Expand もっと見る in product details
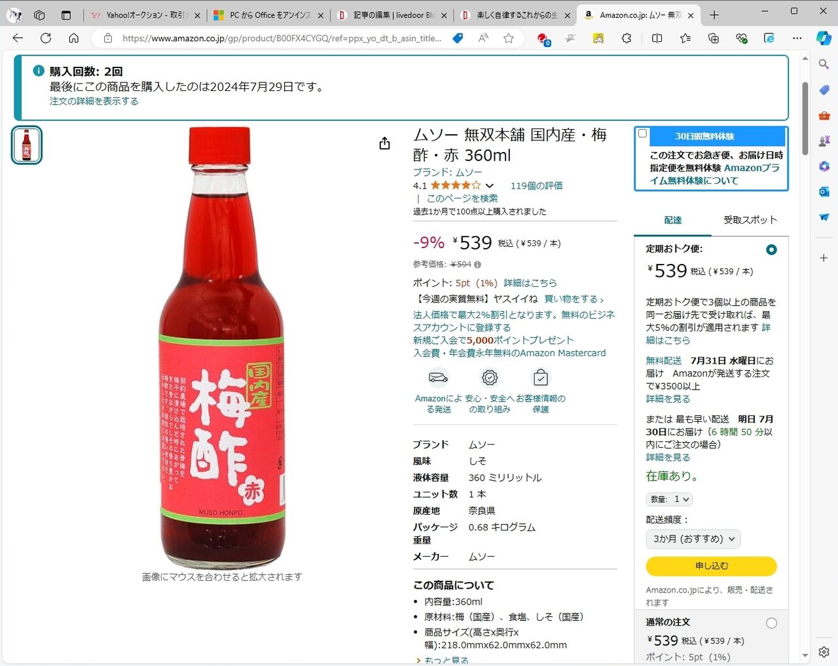The height and width of the screenshot is (666, 838). [x=446, y=660]
